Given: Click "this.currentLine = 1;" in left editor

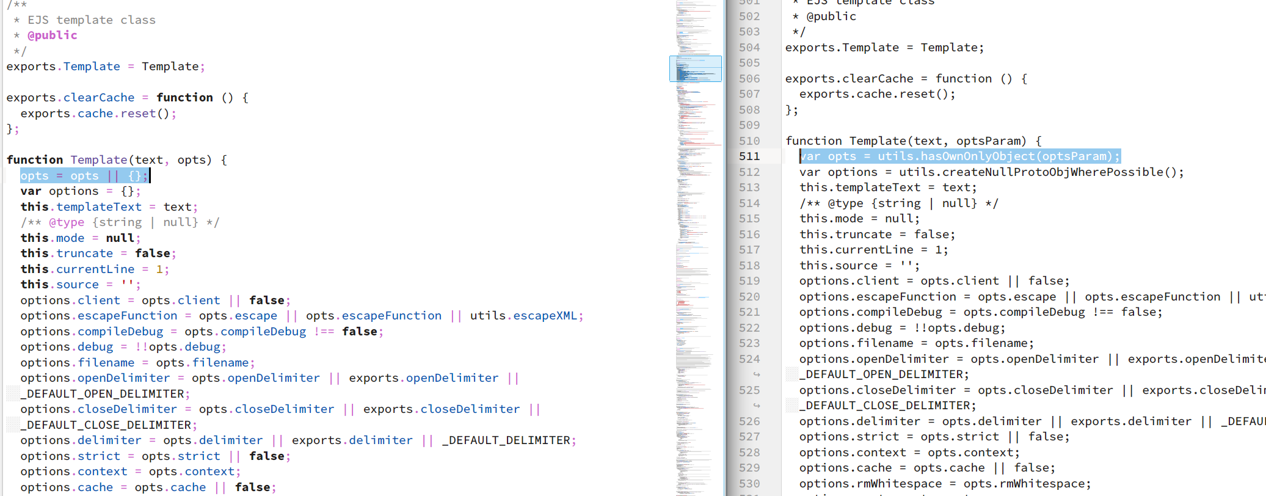Looking at the screenshot, I should (95, 269).
